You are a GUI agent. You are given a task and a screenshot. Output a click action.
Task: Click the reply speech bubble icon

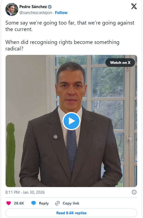point(34,203)
